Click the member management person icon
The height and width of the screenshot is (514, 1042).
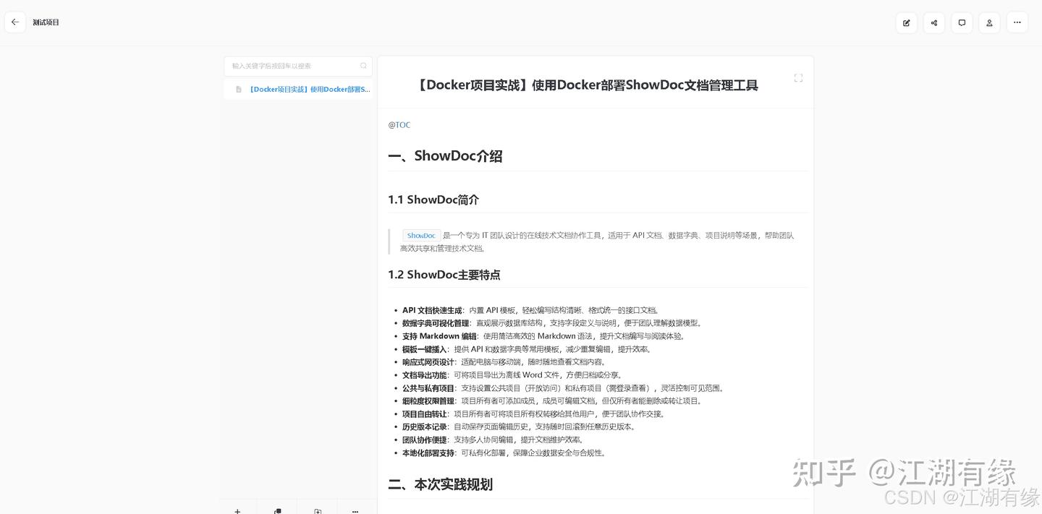[989, 22]
